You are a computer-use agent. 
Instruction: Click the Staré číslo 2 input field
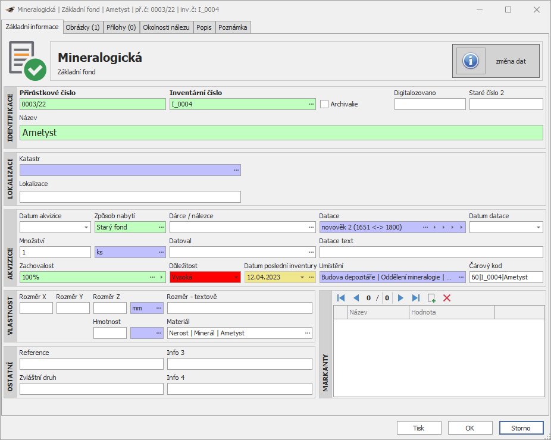click(x=506, y=104)
